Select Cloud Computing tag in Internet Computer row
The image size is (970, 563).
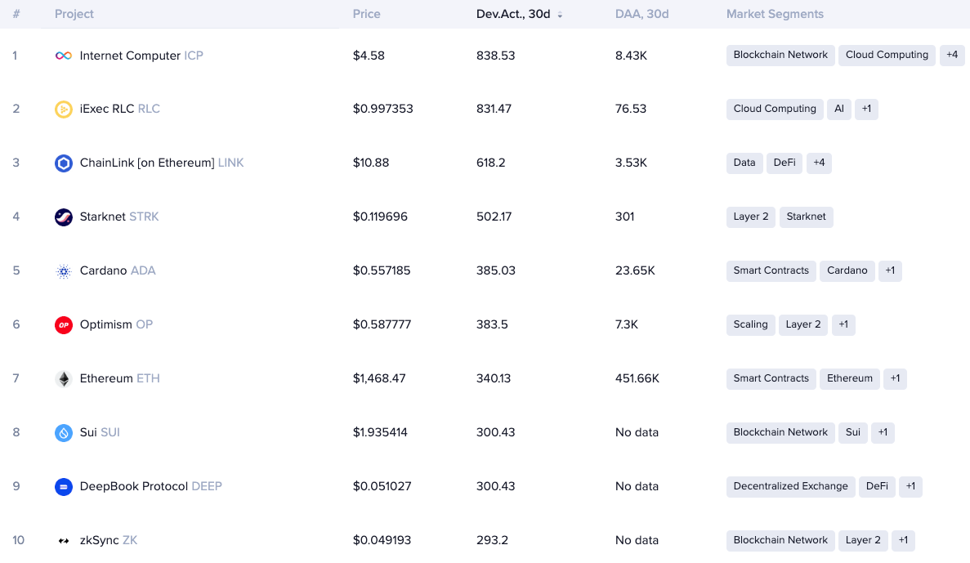[887, 55]
